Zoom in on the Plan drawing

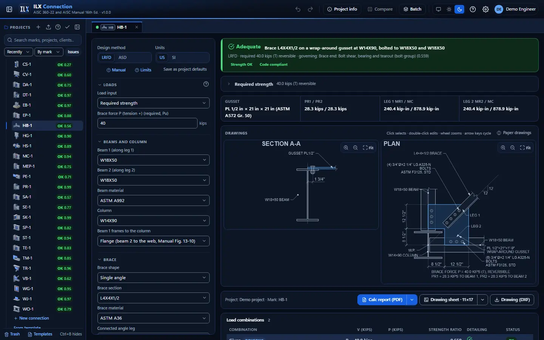(x=503, y=148)
